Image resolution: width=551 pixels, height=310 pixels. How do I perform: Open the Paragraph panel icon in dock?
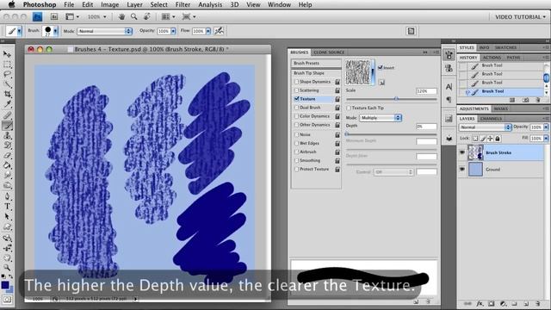click(449, 100)
